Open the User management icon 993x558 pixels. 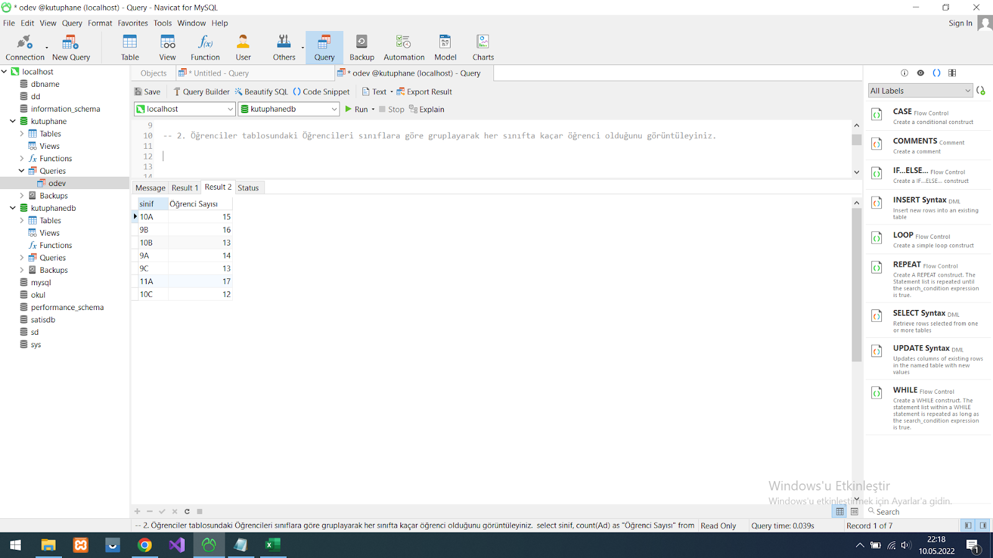click(x=243, y=48)
